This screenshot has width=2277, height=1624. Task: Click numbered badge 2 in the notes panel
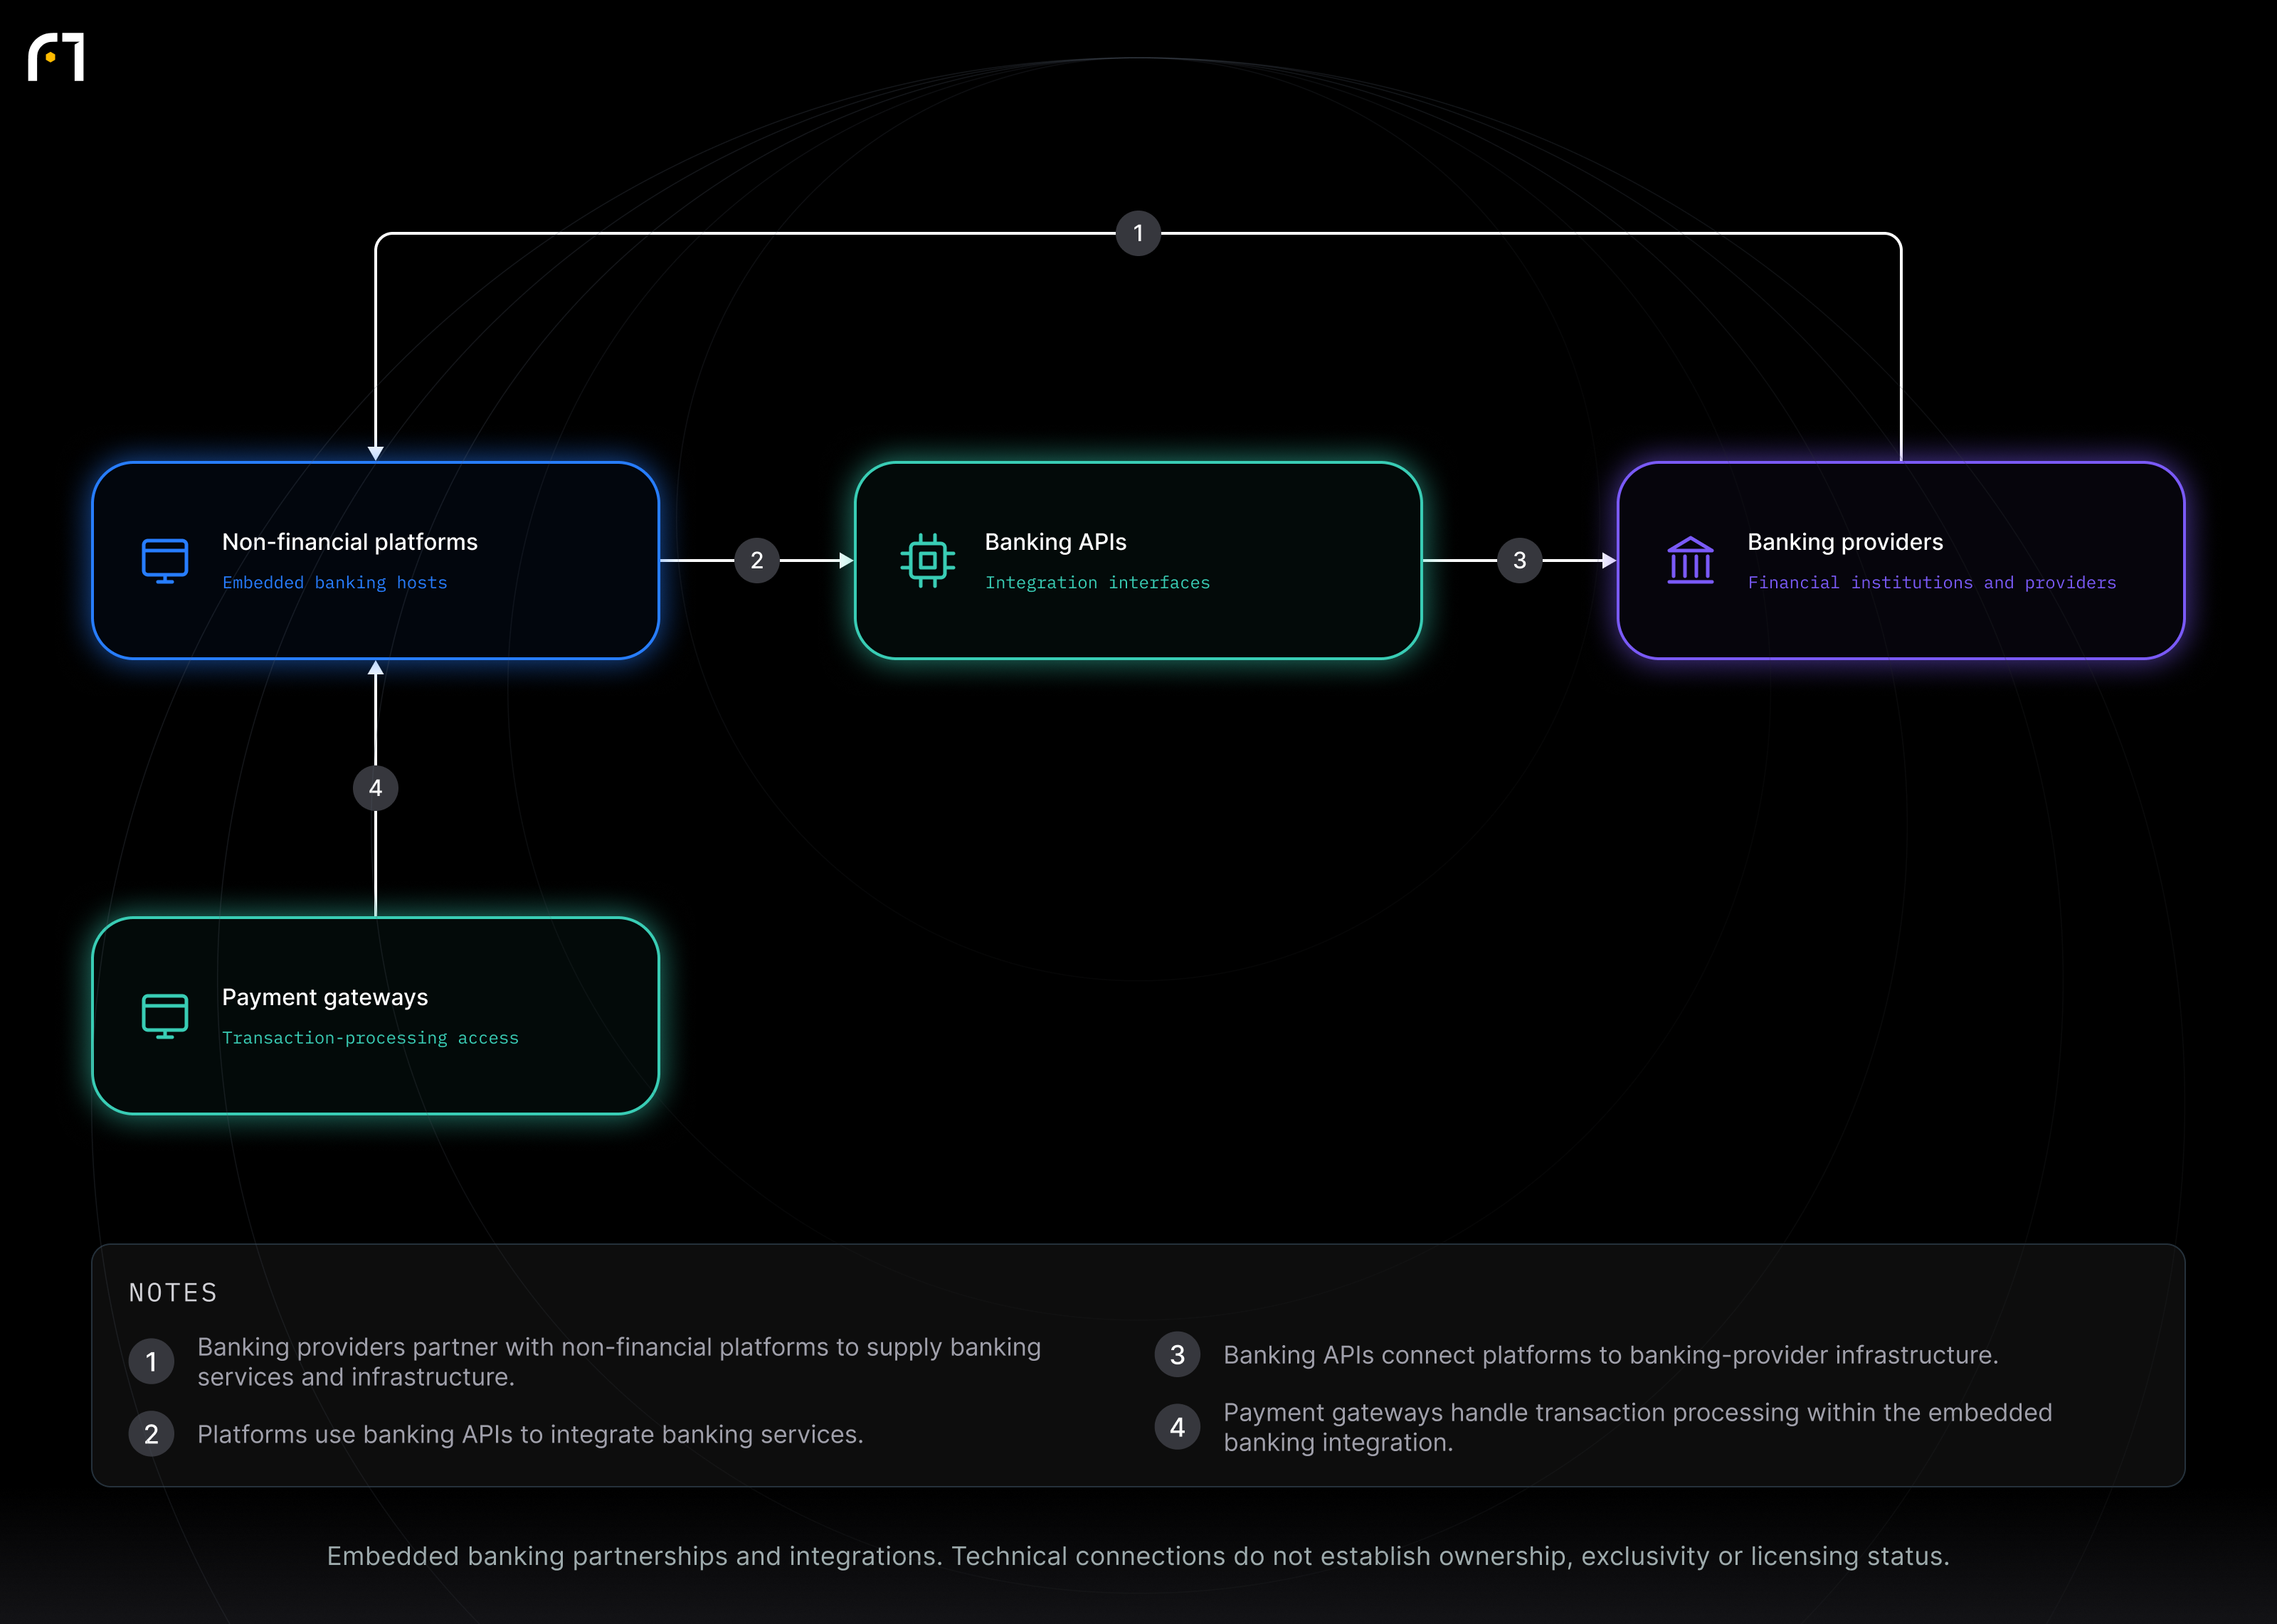pyautogui.click(x=152, y=1434)
